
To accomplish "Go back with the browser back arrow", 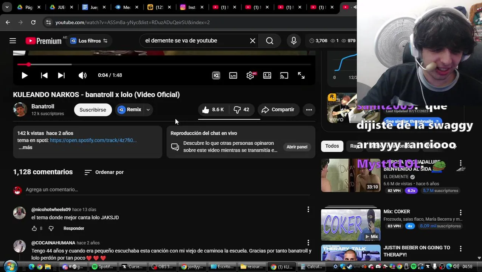I will pos(8,22).
